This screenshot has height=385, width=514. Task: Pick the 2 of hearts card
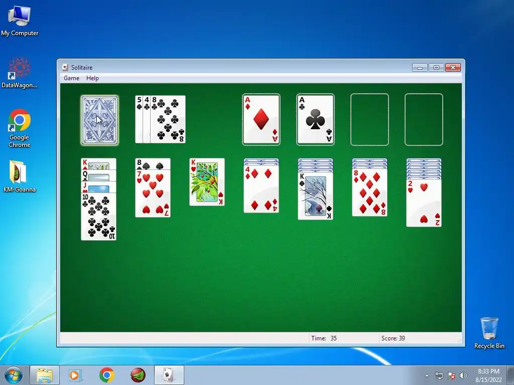(x=424, y=203)
